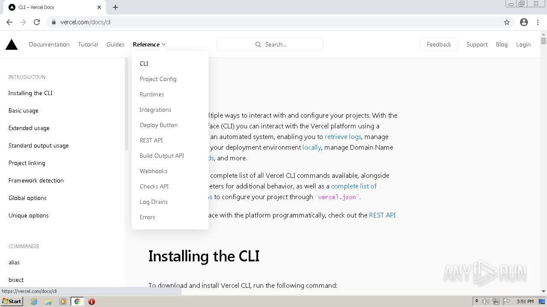The width and height of the screenshot is (547, 307).
Task: Collapse the Reference dropdown chevron
Action: click(164, 44)
